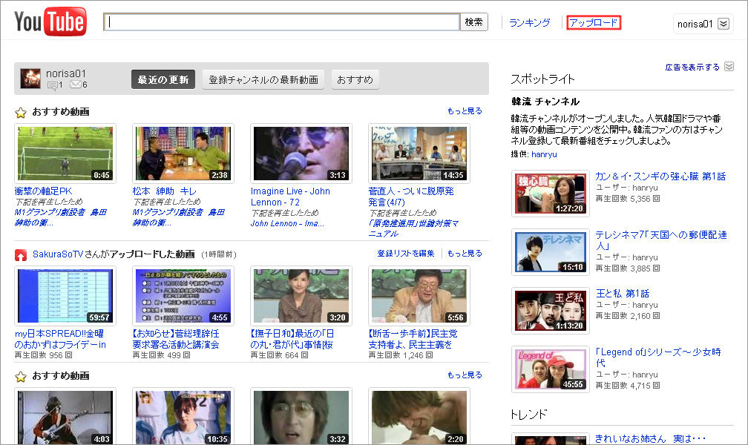Open my日本SPREAD!!金曜 59:57 thumbnail

click(65, 296)
